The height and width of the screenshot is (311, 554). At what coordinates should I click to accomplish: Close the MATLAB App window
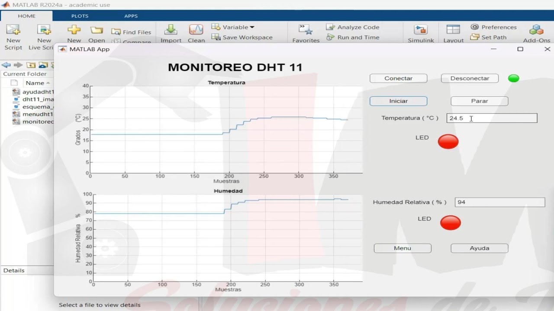547,49
